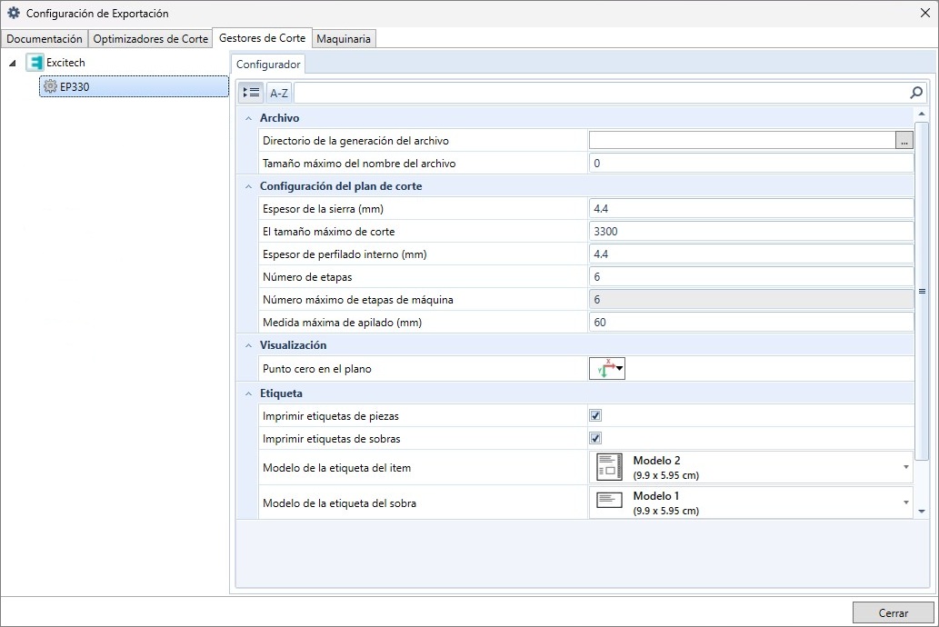Click the search magnifier icon
The height and width of the screenshot is (627, 939).
coord(915,92)
